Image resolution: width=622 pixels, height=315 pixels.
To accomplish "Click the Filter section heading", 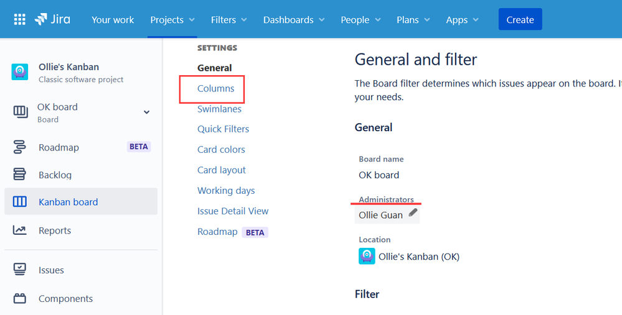I will coord(367,294).
